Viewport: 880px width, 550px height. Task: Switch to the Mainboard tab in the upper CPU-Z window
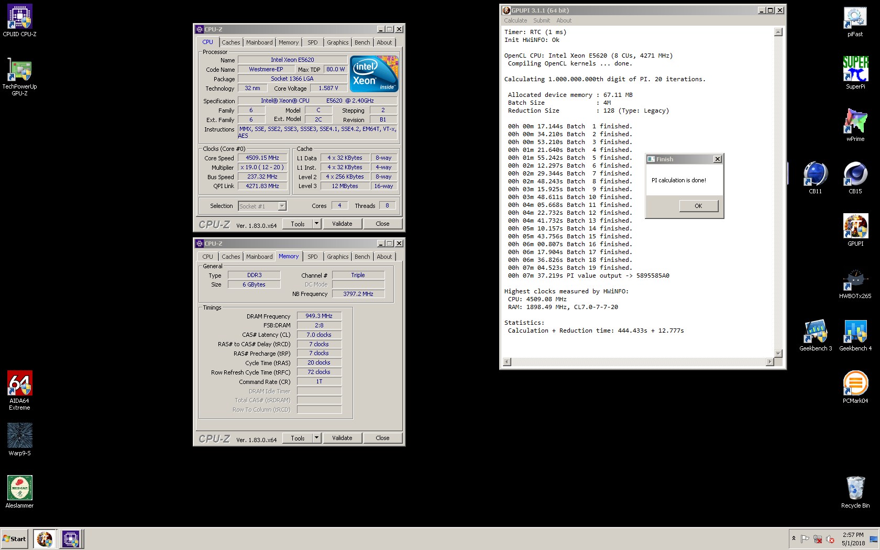tap(259, 42)
